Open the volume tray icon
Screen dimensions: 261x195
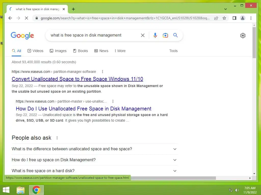(x=237, y=190)
